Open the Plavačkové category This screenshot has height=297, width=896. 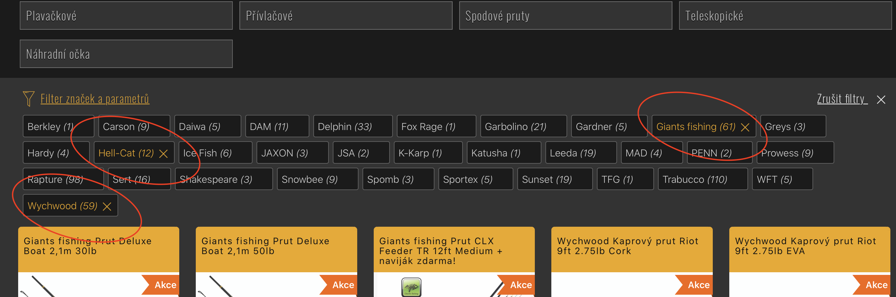[126, 16]
